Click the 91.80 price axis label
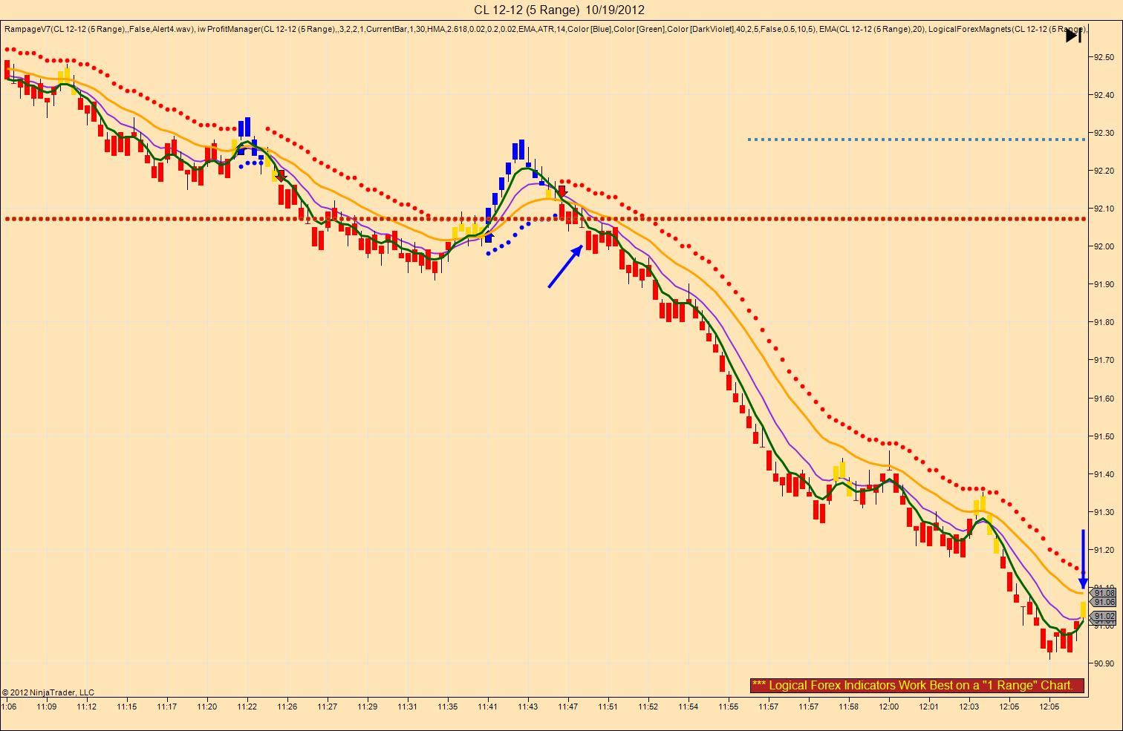 (1104, 322)
